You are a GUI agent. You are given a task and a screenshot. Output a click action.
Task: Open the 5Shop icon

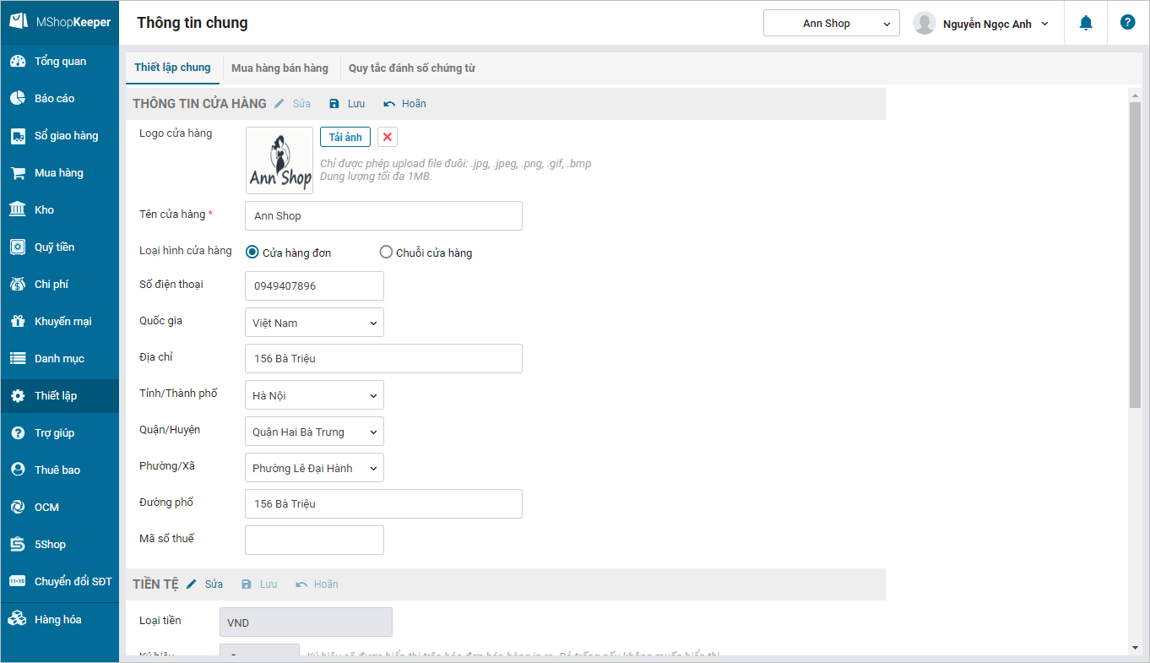(18, 545)
